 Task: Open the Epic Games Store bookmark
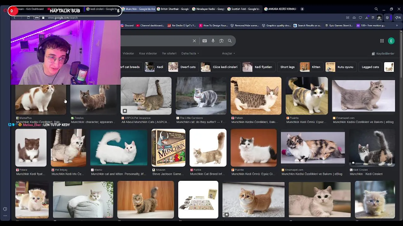pyautogui.click(x=338, y=25)
